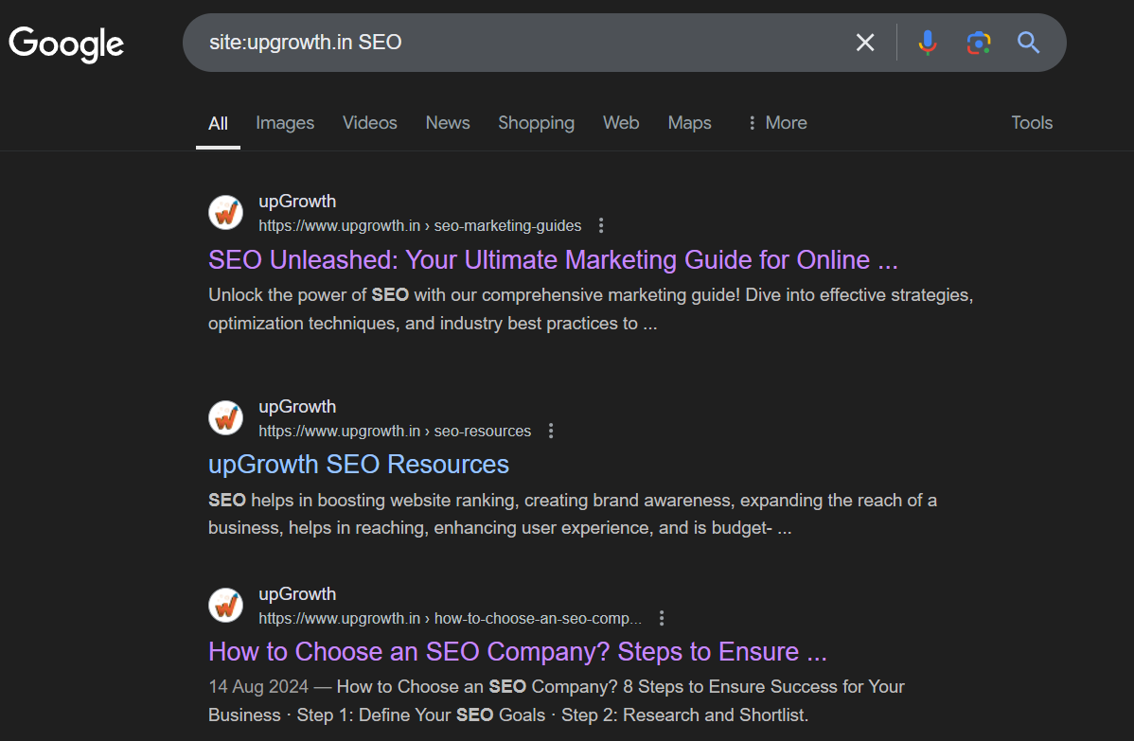Open Google Lens image search icon
Image resolution: width=1134 pixels, height=741 pixels.
(x=979, y=43)
